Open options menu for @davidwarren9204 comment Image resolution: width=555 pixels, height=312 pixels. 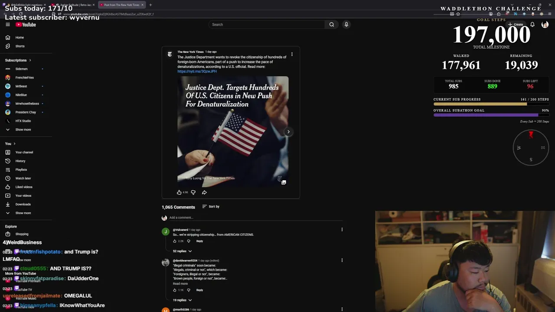(x=342, y=260)
